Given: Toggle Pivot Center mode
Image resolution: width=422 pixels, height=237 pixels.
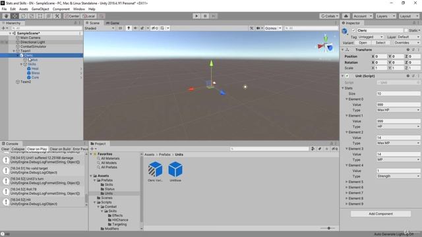Looking at the screenshot, I should [72, 16].
